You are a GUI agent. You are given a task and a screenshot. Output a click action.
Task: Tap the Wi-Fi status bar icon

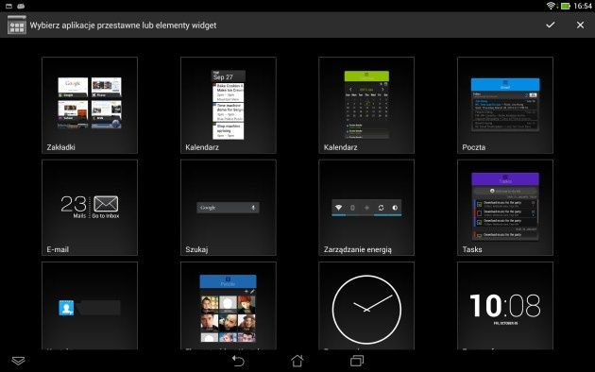pyautogui.click(x=551, y=6)
